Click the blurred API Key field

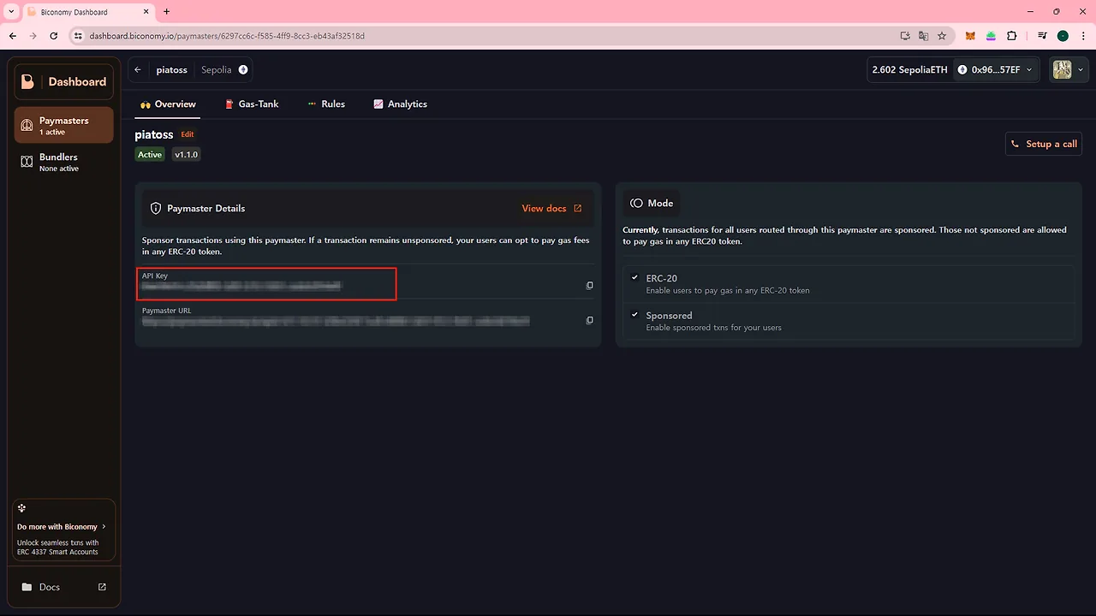(241, 286)
